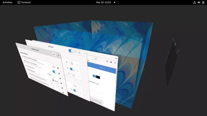Expand the first extension row's arrow
207x116 pixels.
pos(77,65)
